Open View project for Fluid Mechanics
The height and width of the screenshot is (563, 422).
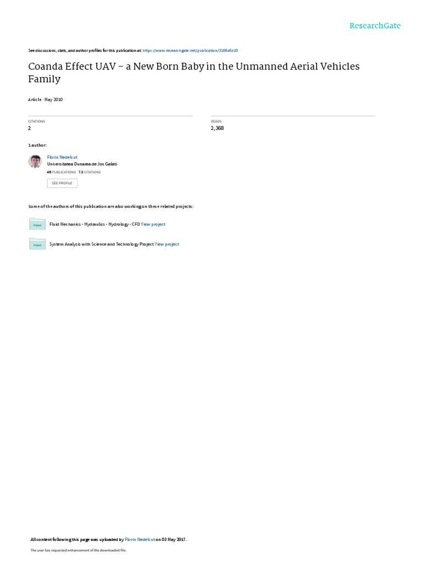153,224
